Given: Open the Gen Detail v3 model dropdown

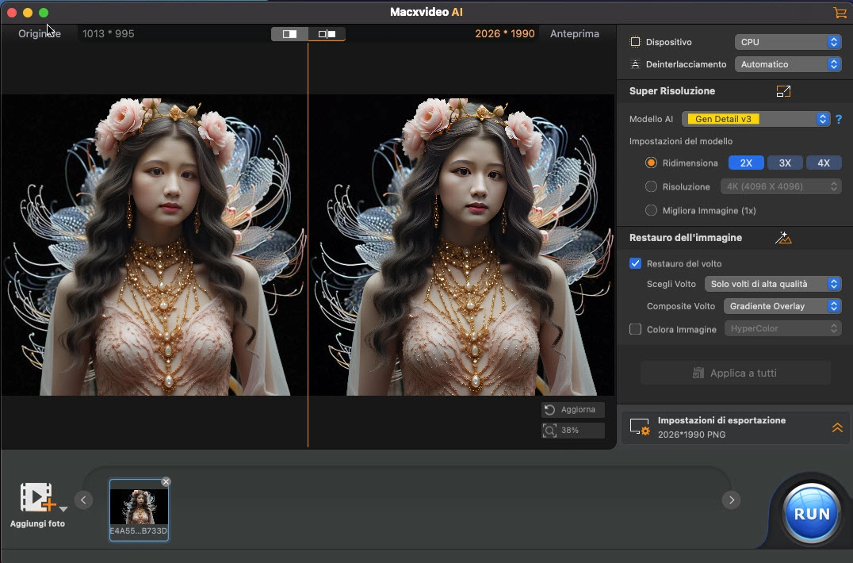Looking at the screenshot, I should click(755, 119).
